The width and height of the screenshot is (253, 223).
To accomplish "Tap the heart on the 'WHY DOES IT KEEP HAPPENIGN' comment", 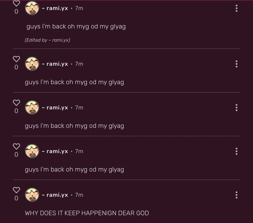I will tap(16, 190).
